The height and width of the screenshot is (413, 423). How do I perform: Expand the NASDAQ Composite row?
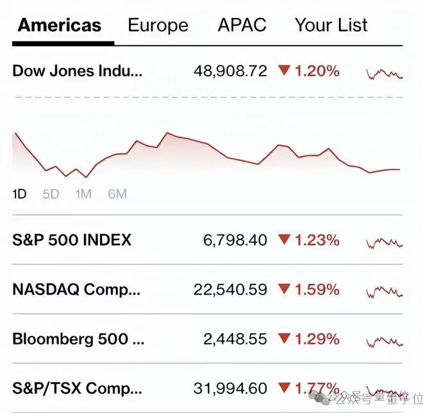tap(76, 289)
